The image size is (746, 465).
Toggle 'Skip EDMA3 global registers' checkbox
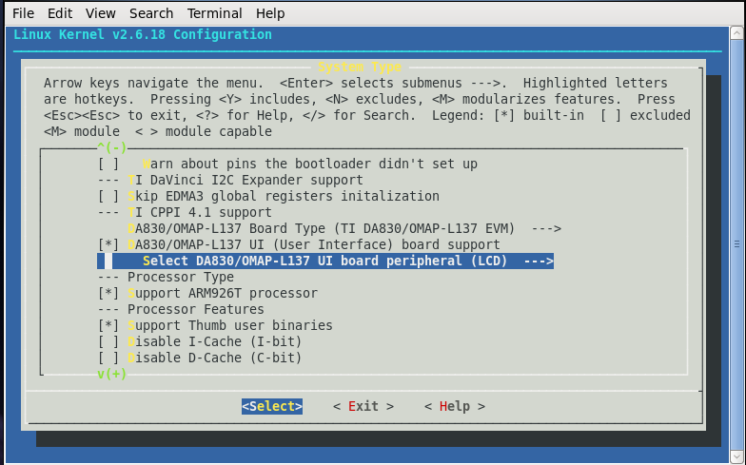tap(108, 196)
